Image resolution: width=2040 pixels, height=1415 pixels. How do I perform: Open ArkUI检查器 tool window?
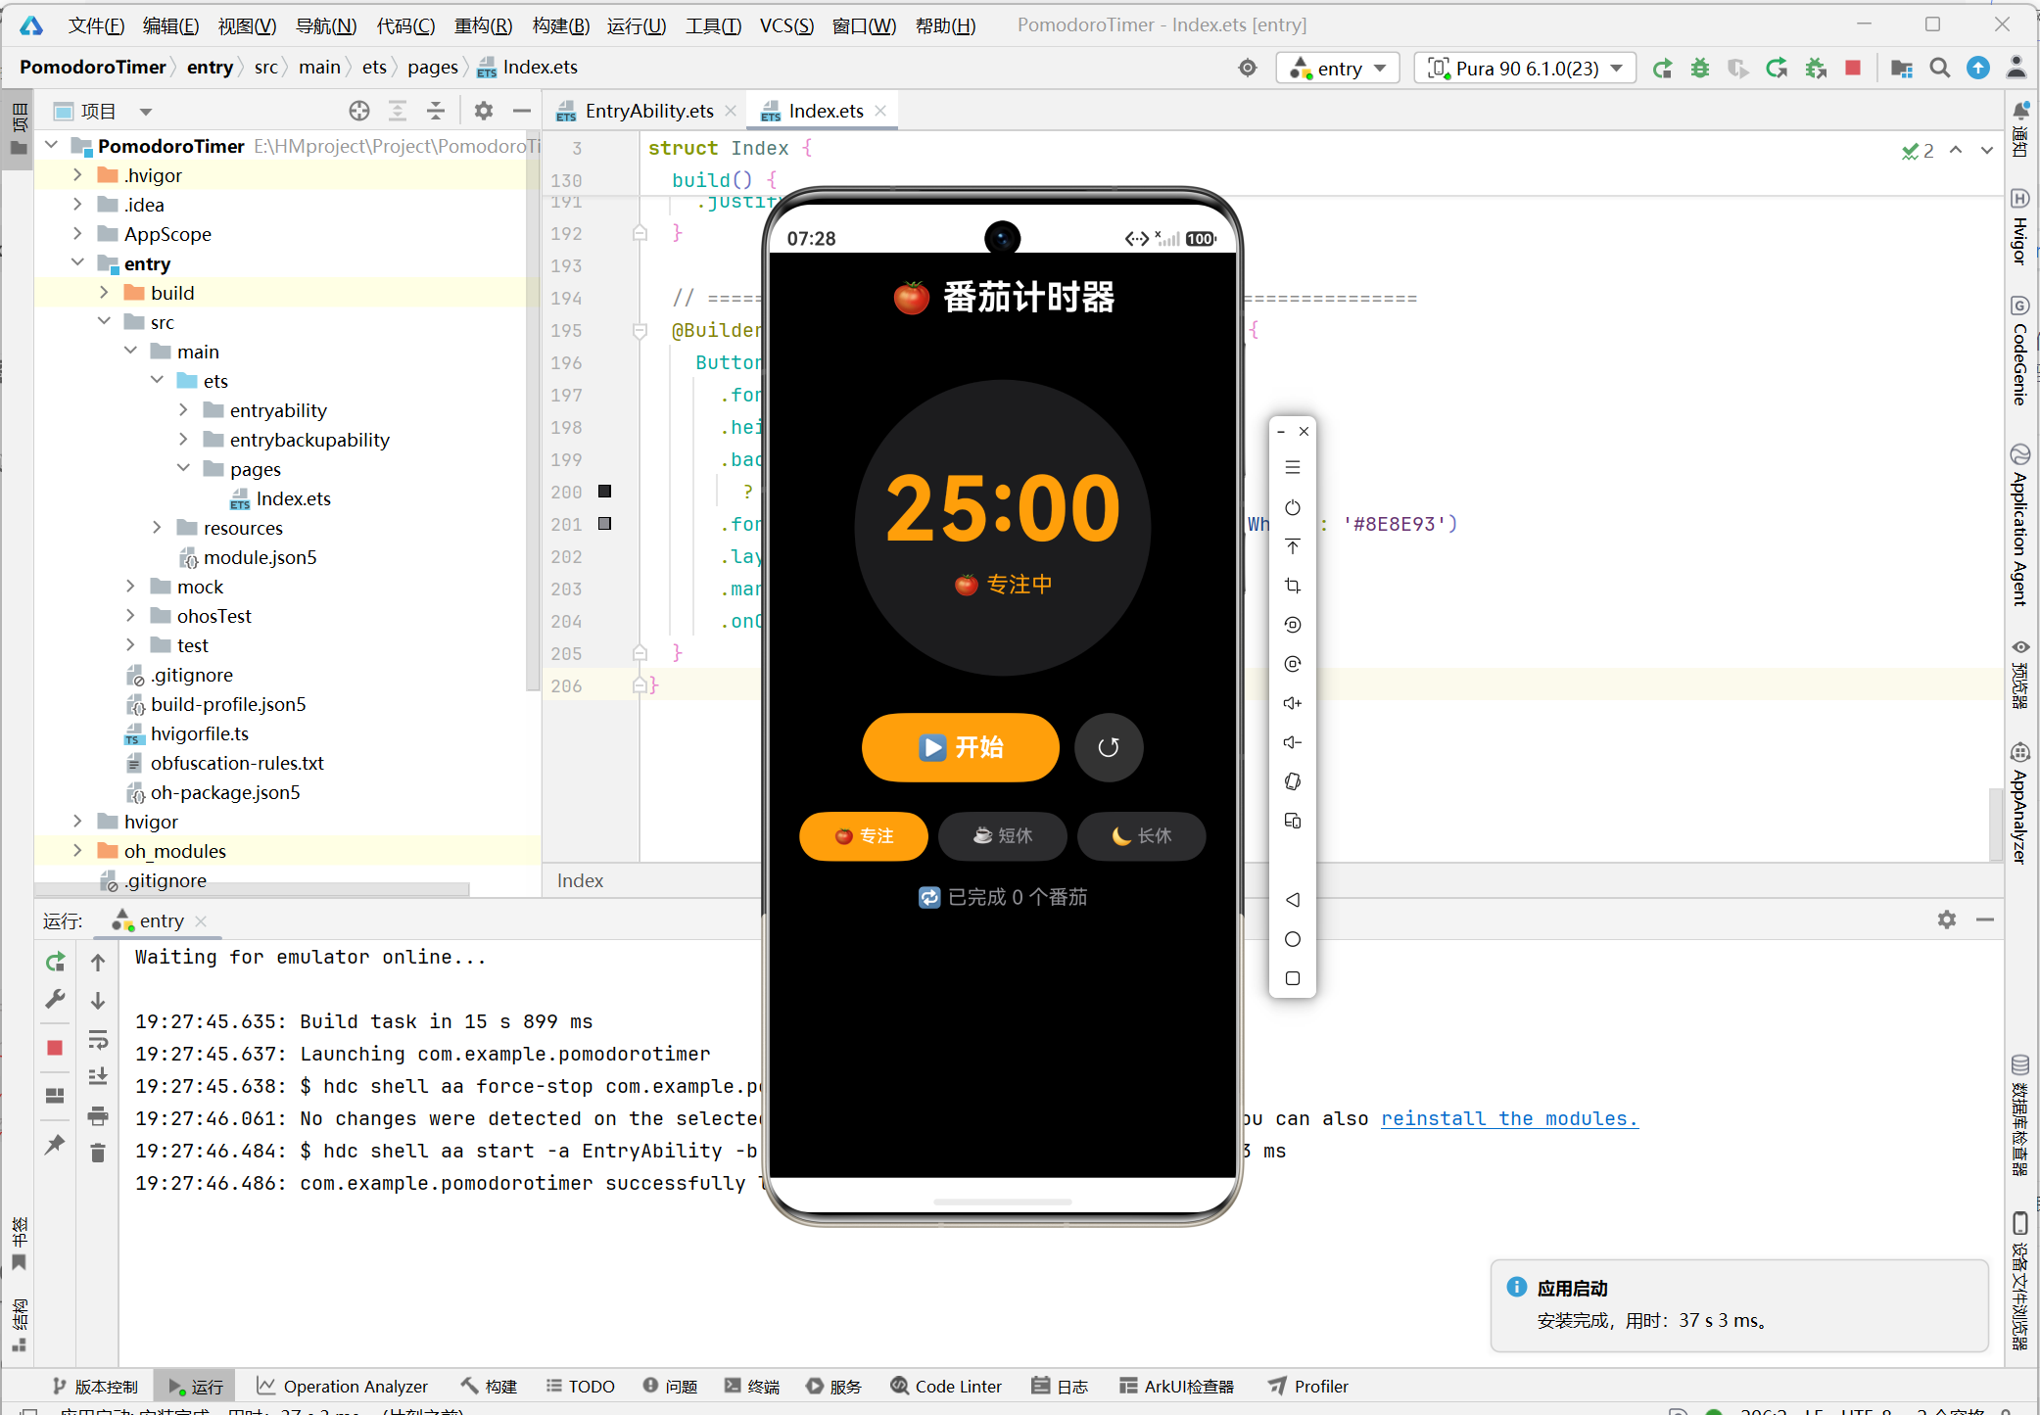pyautogui.click(x=1176, y=1387)
